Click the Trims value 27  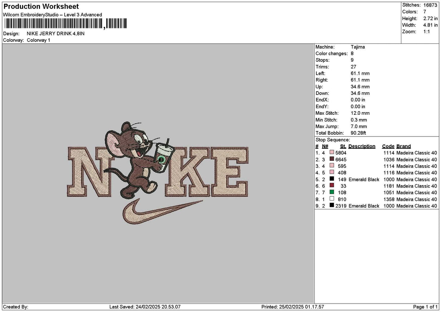pyautogui.click(x=354, y=67)
